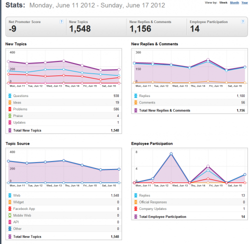Click the green Praise legend icon
The height and width of the screenshot is (244, 250).
click(10, 115)
